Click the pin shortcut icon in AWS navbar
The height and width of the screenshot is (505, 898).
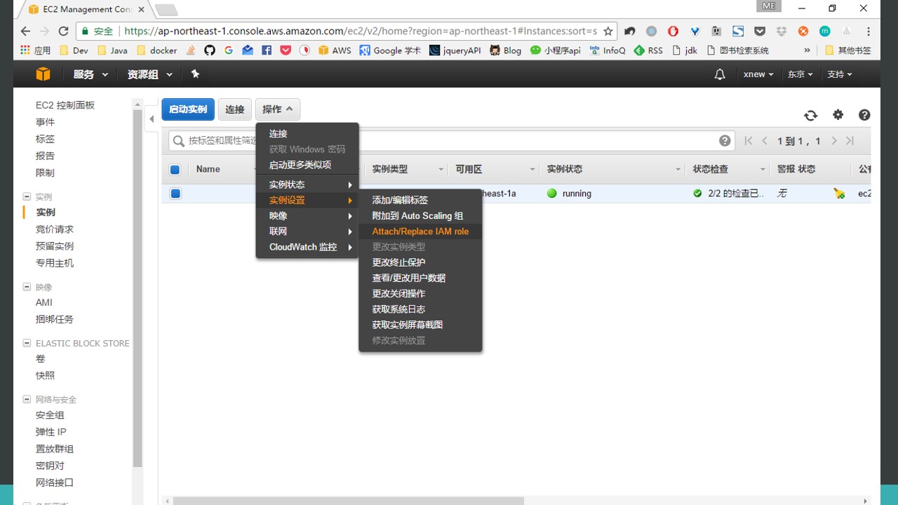195,74
